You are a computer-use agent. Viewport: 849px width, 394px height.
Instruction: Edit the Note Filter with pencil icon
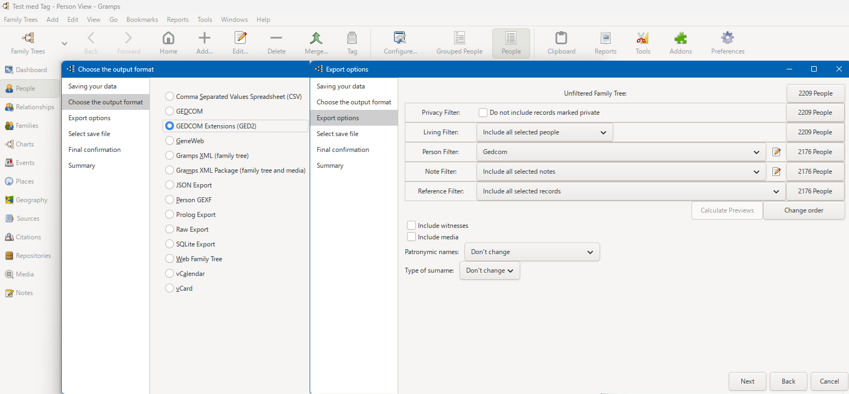[776, 172]
